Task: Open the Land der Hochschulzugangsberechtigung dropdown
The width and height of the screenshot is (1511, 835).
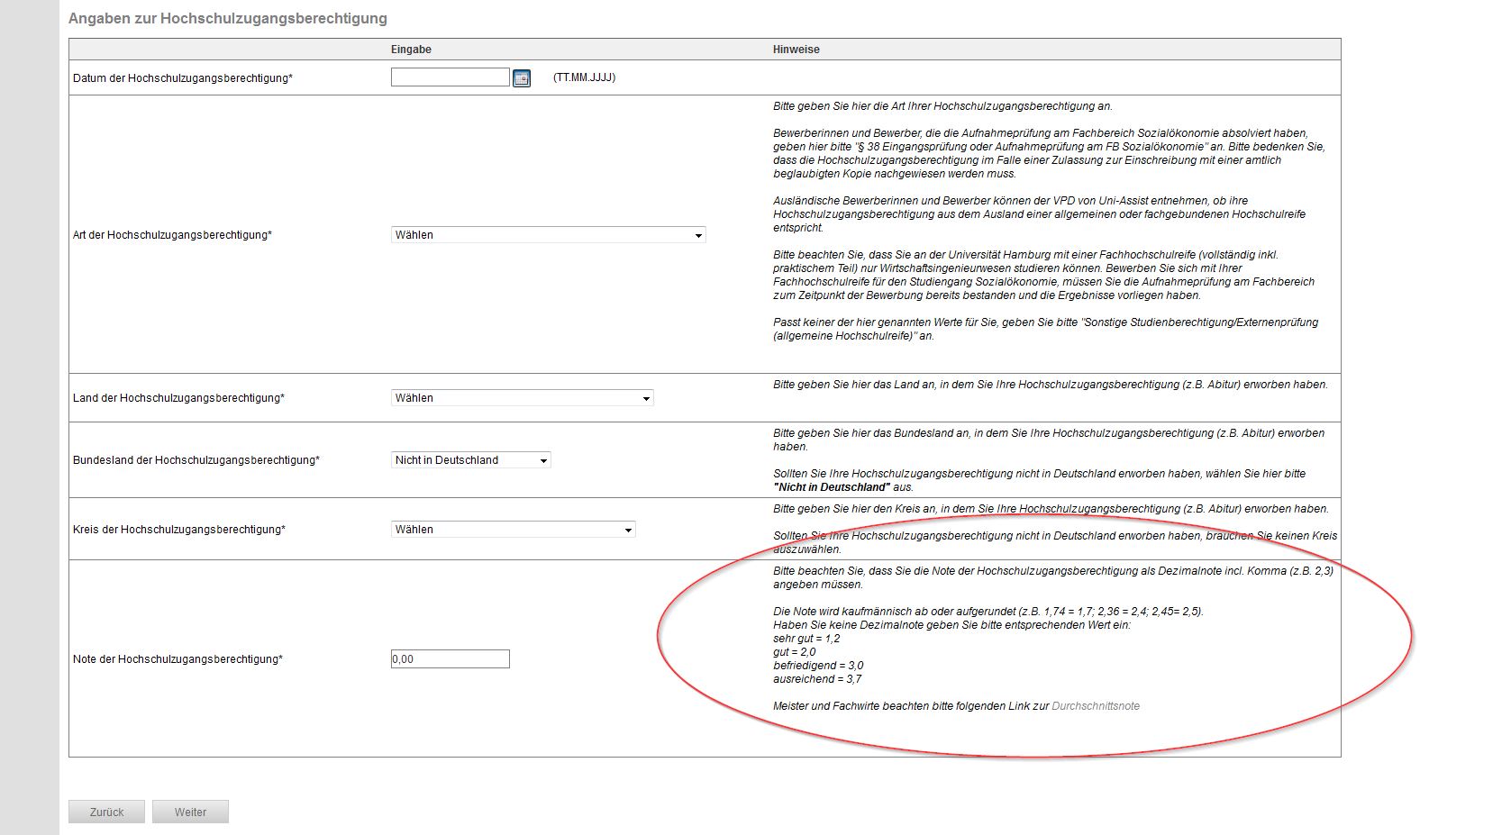Action: (x=523, y=397)
